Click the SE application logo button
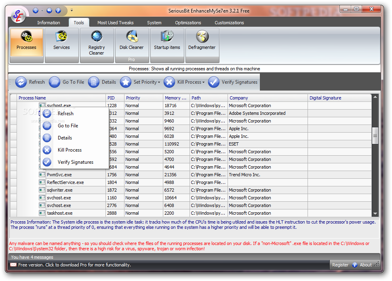The width and height of the screenshot is (392, 281). 18,16
